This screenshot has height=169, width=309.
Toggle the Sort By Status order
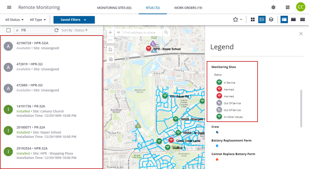(x=75, y=30)
